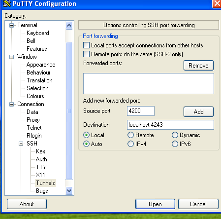Screen dimensions: 221x219
Task: Select the Proxy category
Action: point(33,120)
